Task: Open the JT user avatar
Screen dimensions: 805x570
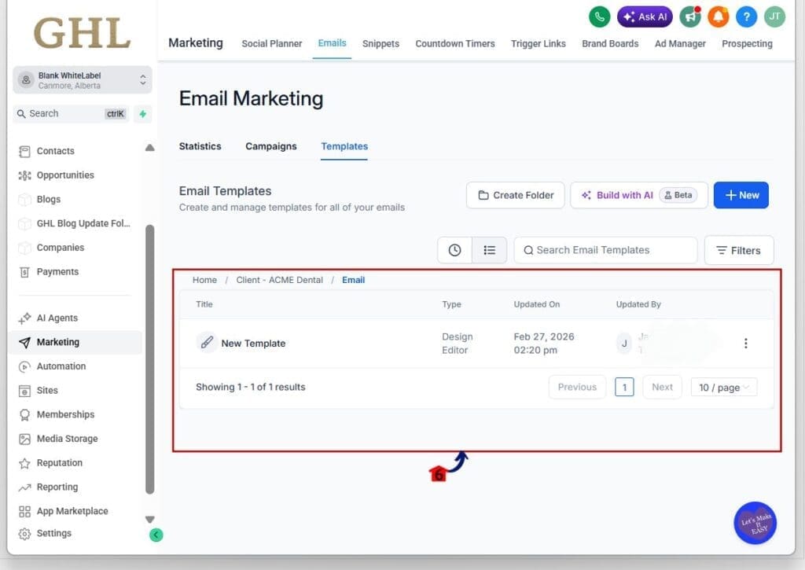Action: (x=774, y=17)
